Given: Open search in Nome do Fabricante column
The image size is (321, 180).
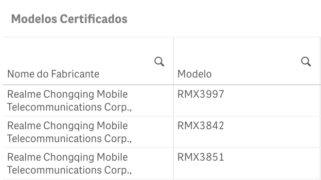Looking at the screenshot, I should point(159,61).
